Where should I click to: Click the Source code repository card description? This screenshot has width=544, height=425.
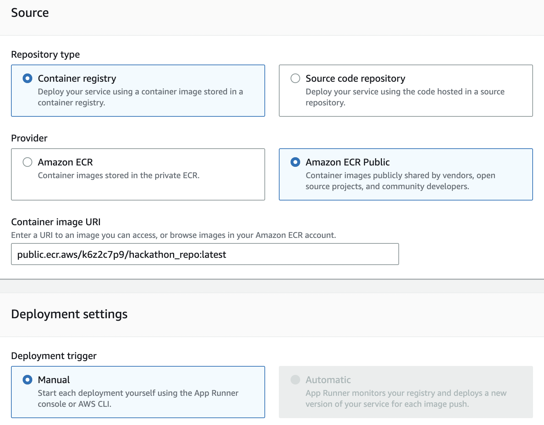pyautogui.click(x=405, y=97)
